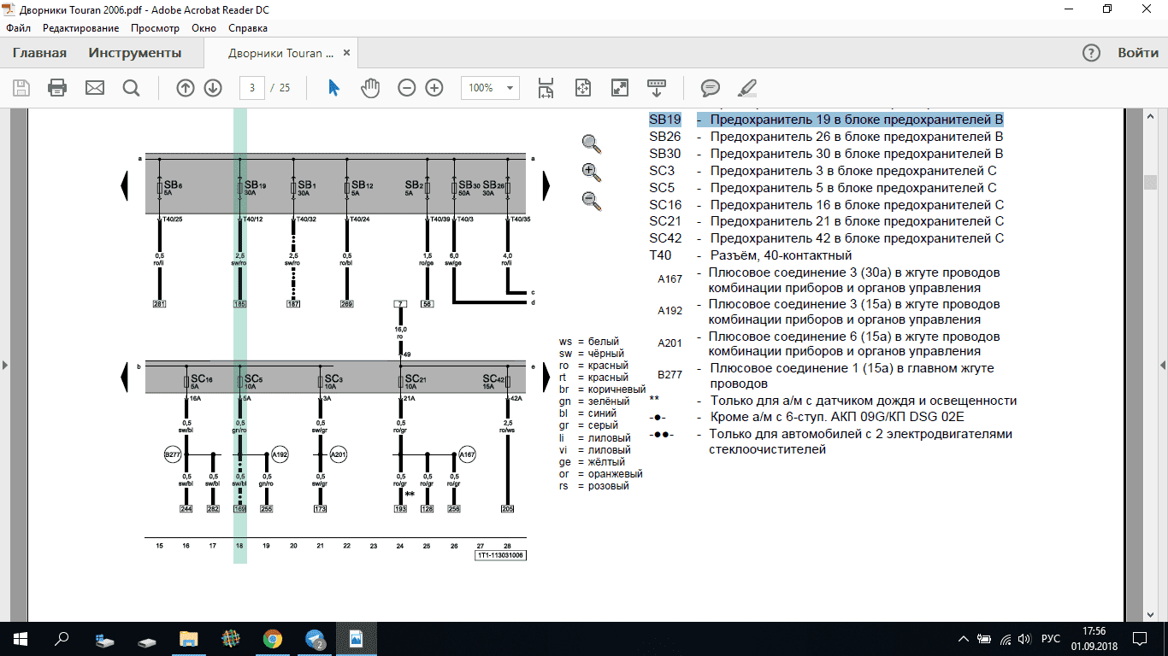The height and width of the screenshot is (656, 1168).
Task: Click the magnifier minus icon in diagram
Action: tap(591, 202)
